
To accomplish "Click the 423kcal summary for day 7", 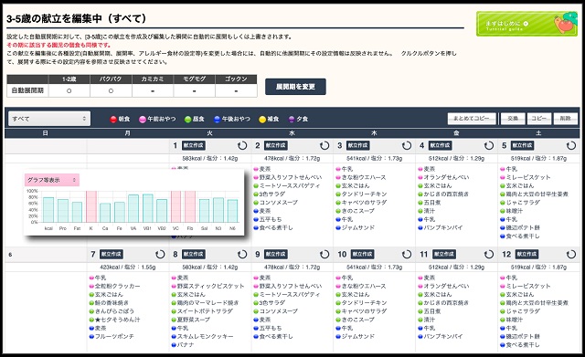I will pos(128,268).
